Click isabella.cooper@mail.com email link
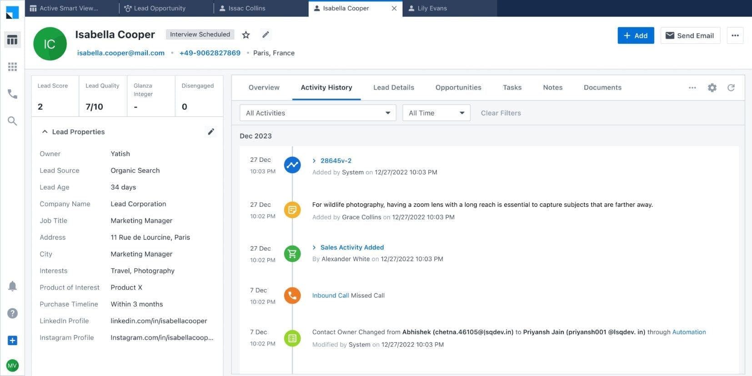 click(121, 53)
